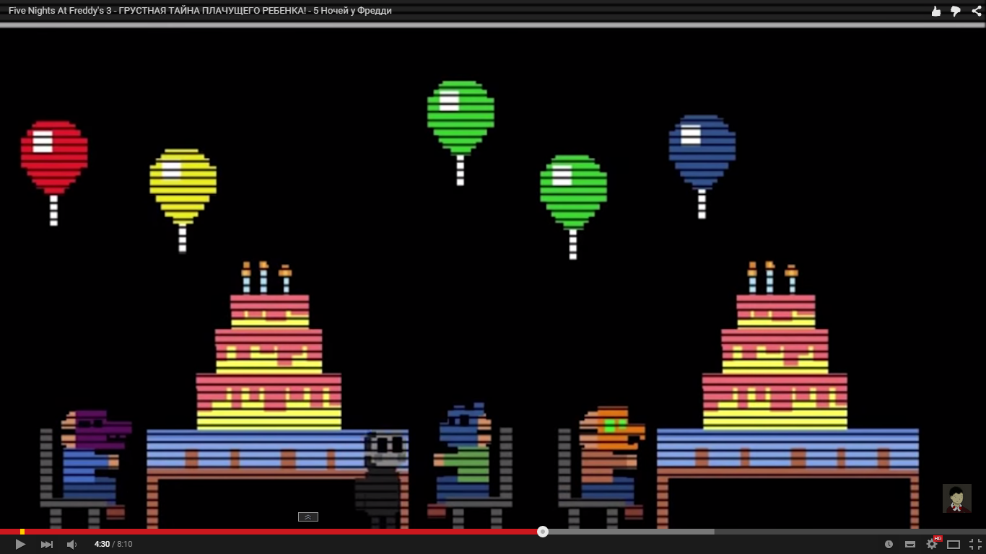Viewport: 986px width, 554px height.
Task: Like the video with thumbs up
Action: click(936, 11)
